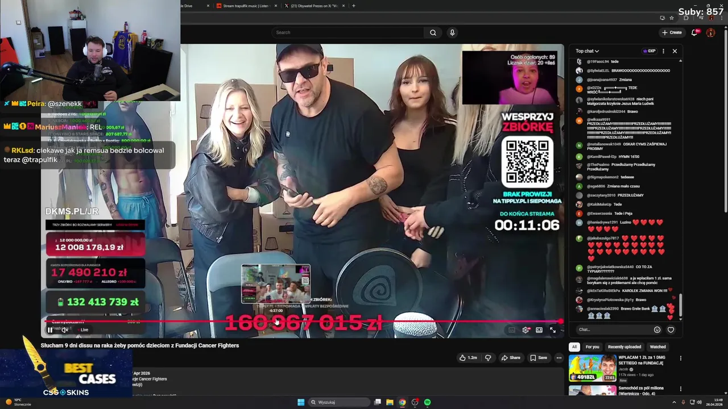Viewport: 728px width, 409px height.
Task: Open the Create menu
Action: tap(672, 32)
